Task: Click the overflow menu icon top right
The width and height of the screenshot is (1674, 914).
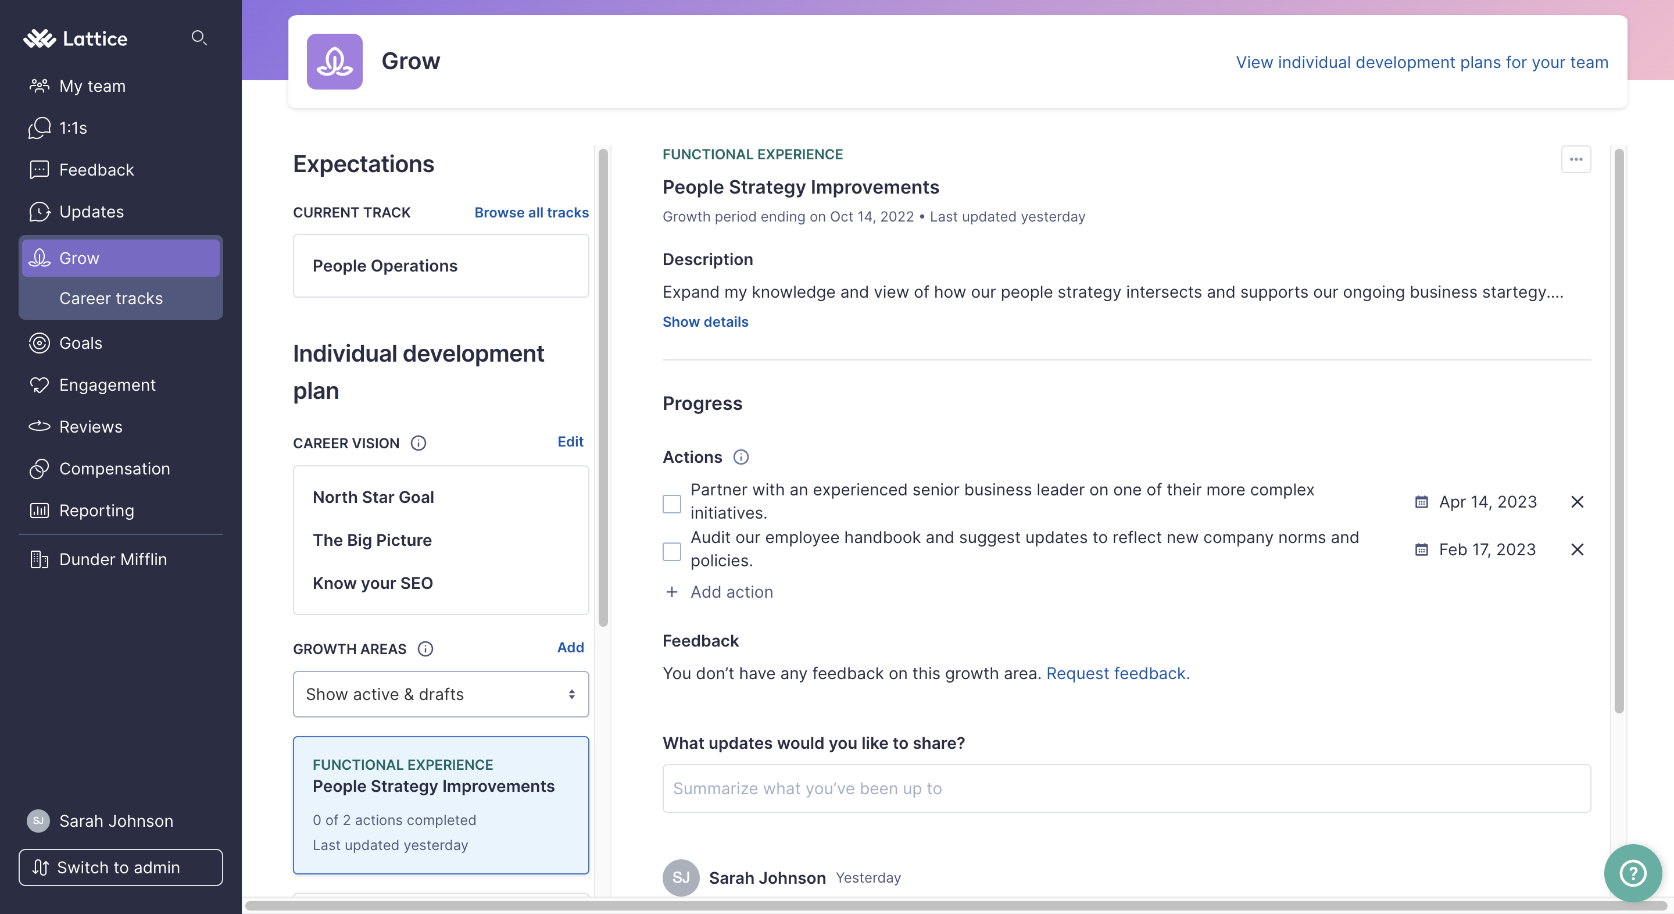Action: (1575, 159)
